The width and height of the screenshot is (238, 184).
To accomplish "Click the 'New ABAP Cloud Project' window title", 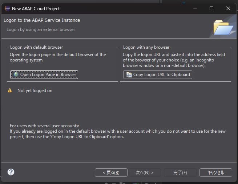I will 36,8.
